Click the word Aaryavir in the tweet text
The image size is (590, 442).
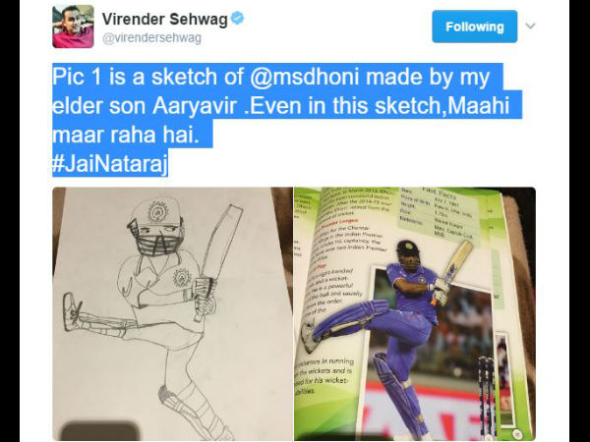pyautogui.click(x=194, y=106)
